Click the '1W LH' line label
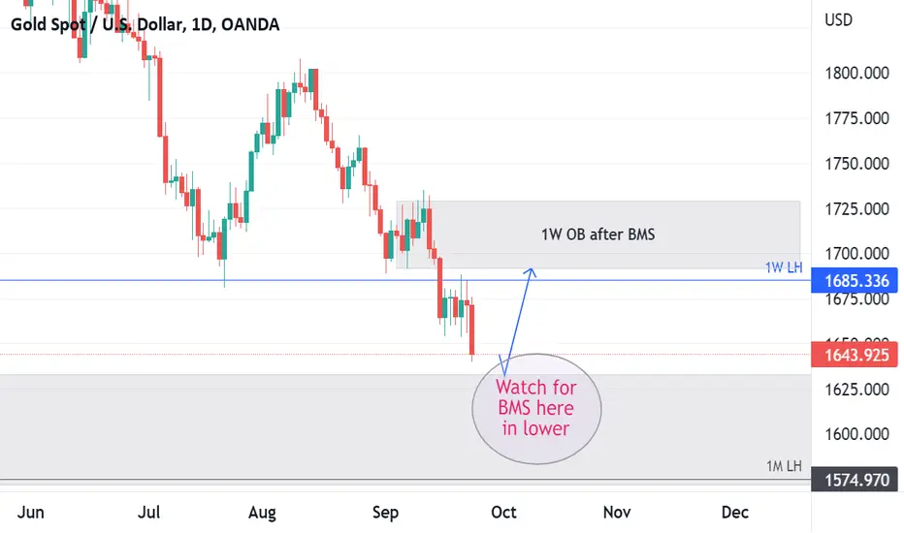Screen dimensions: 904x533 pos(784,267)
